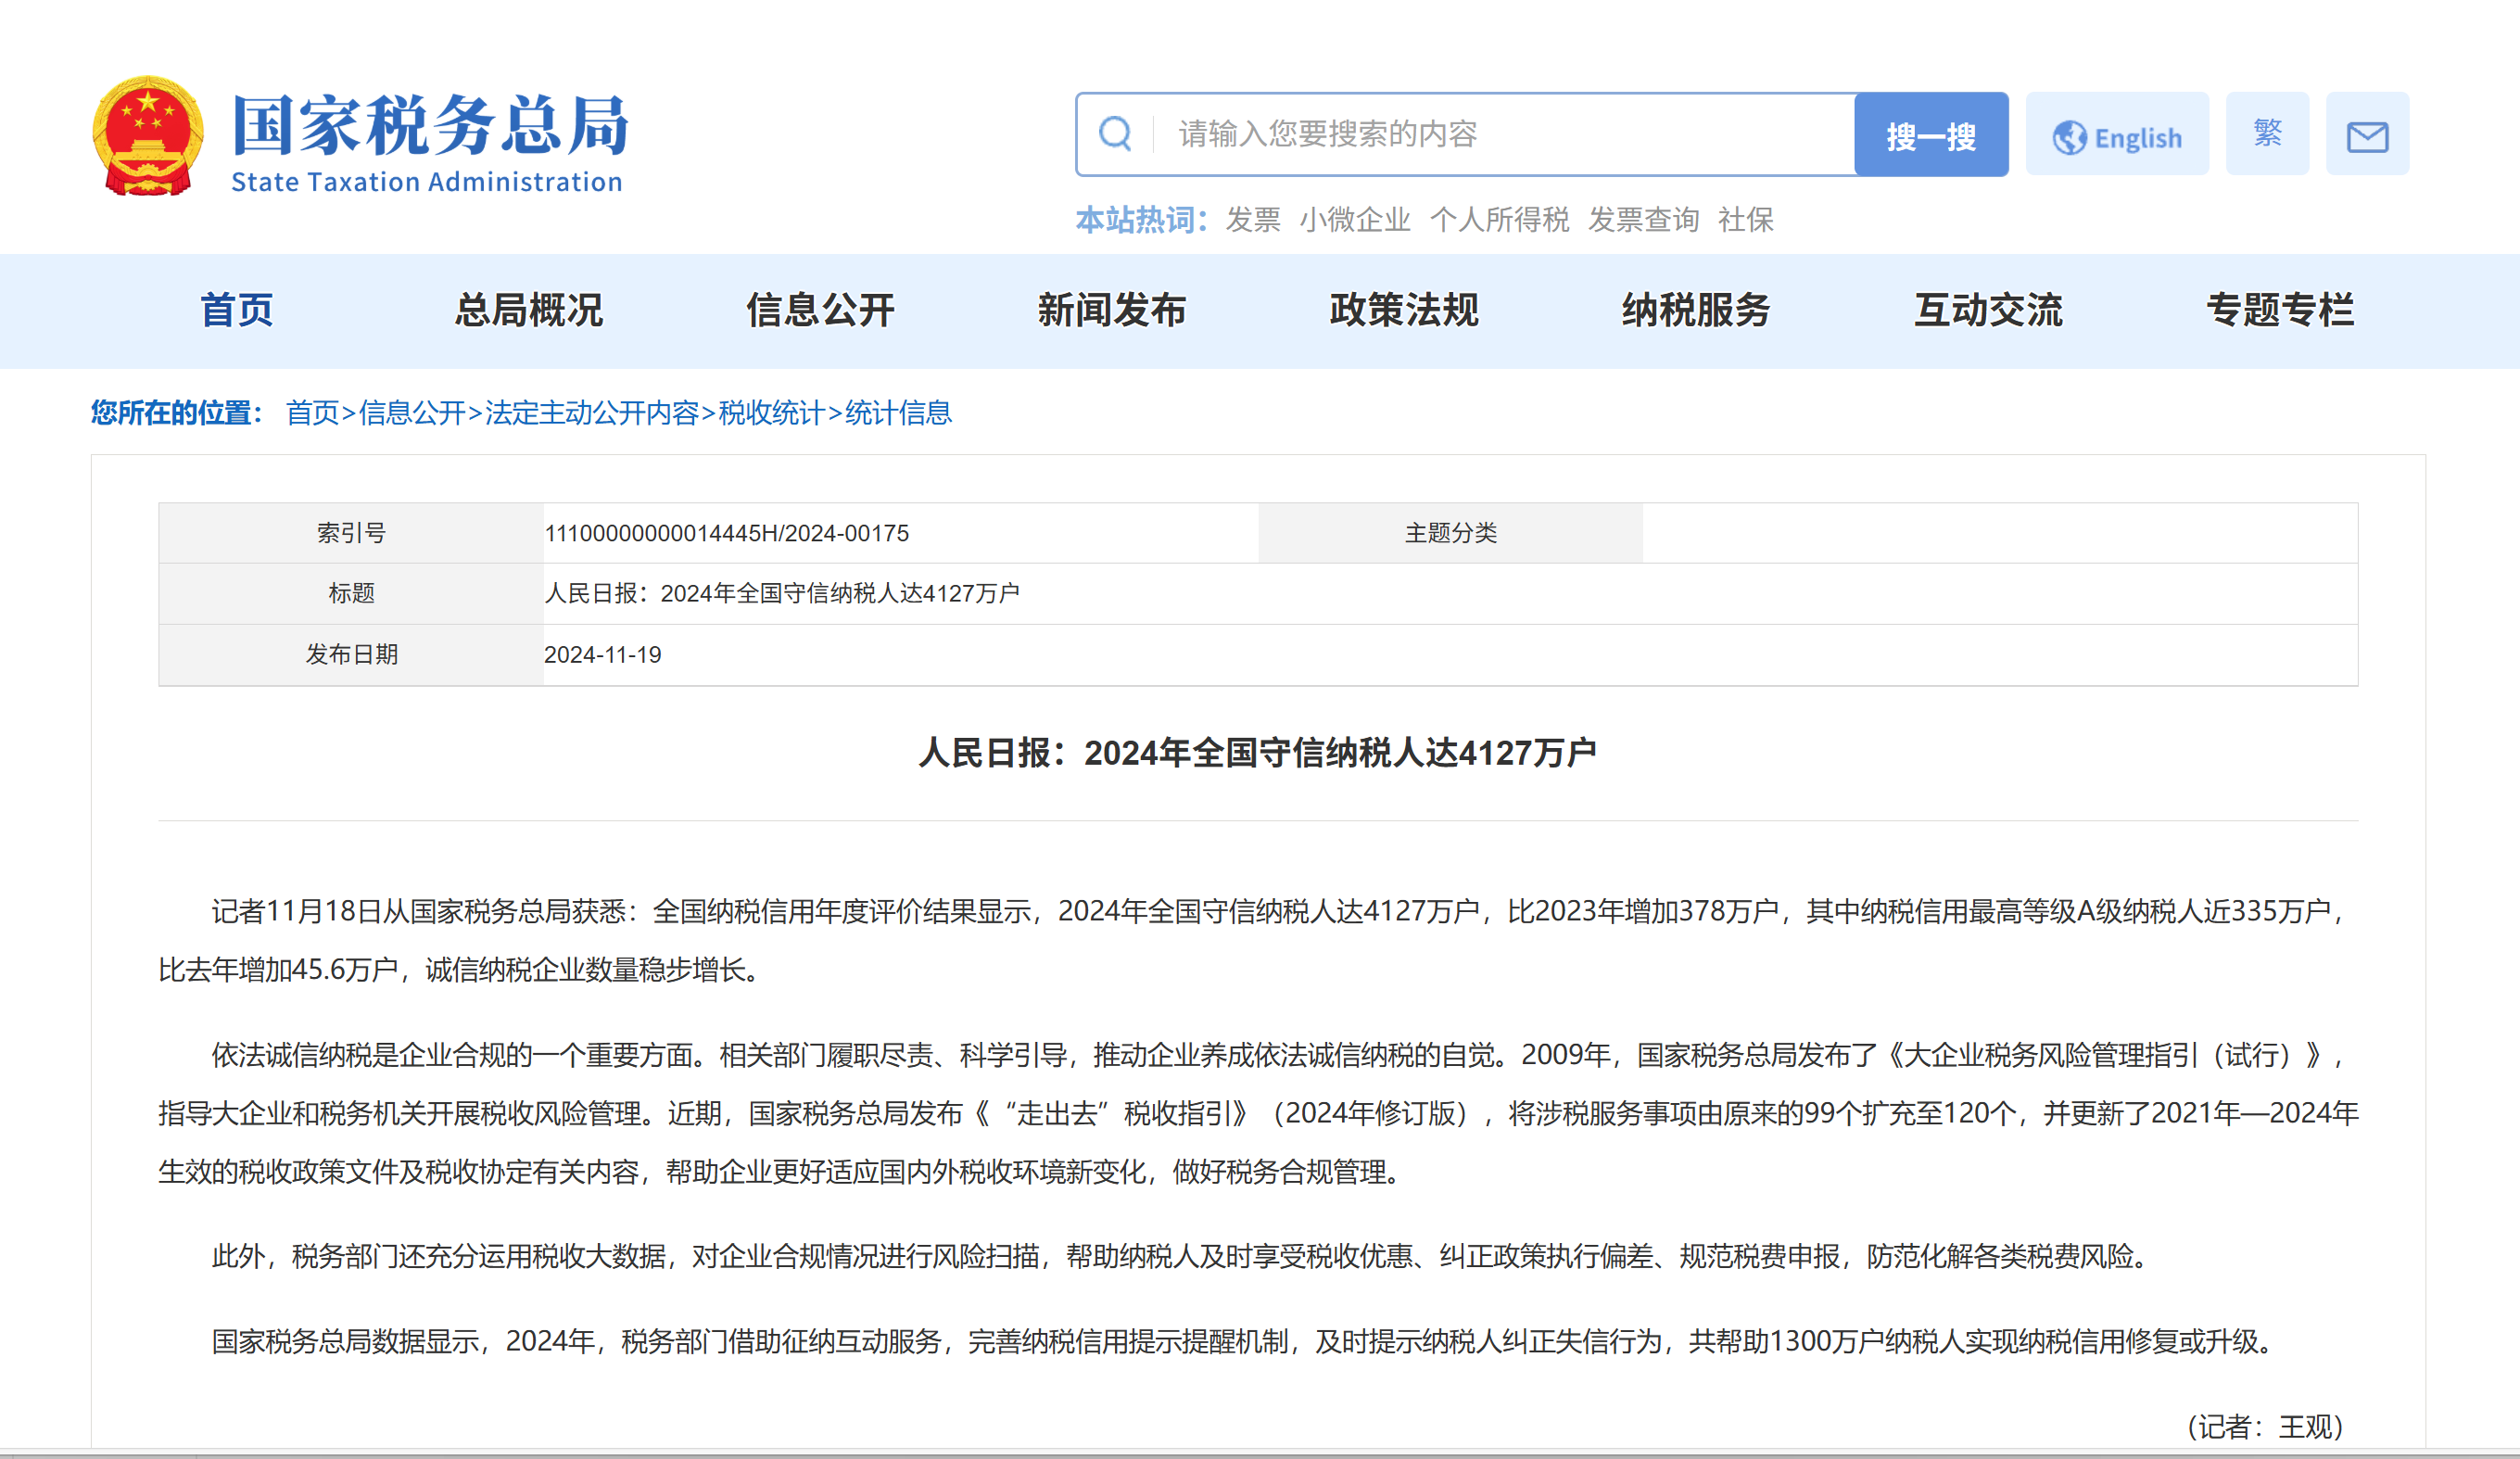Viewport: 2520px width, 1459px height.
Task: Follow breadcrumb link 法定主动公开内容
Action: 591,413
